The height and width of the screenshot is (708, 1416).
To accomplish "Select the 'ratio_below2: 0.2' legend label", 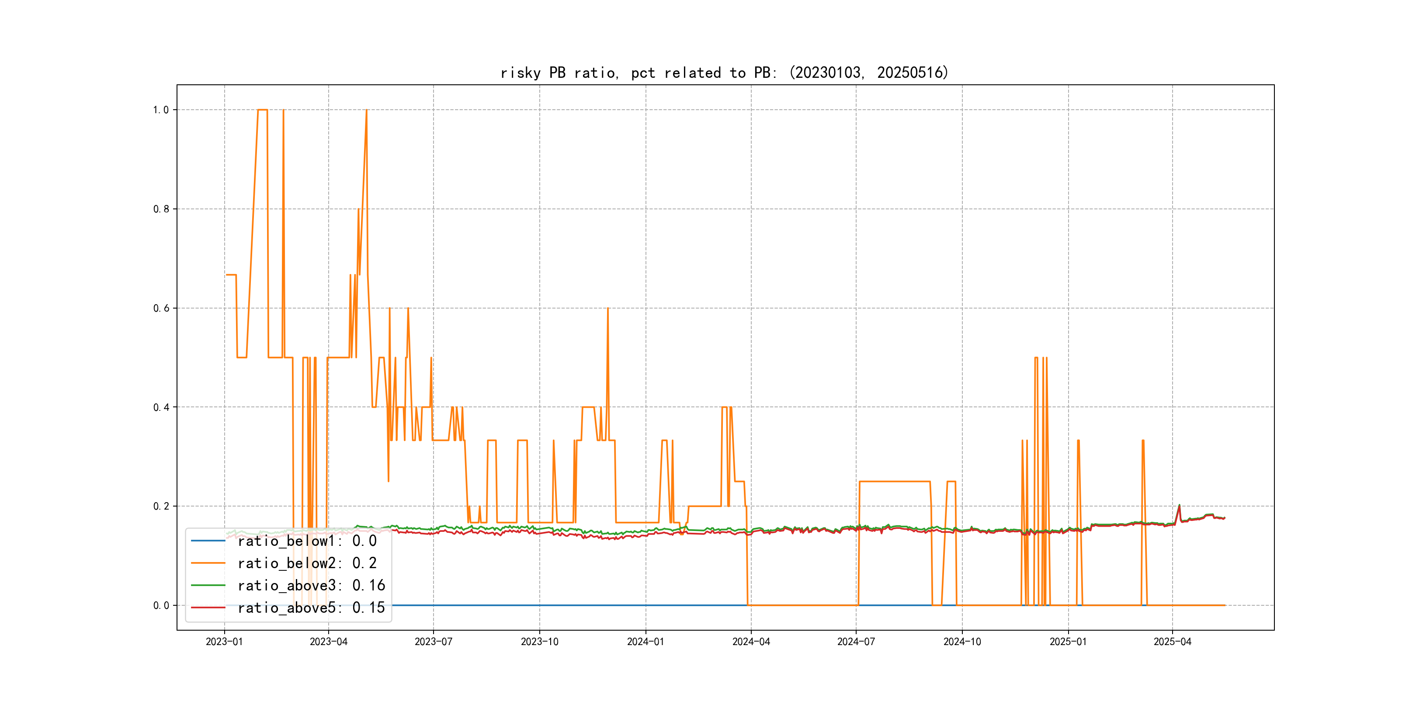I will (307, 563).
